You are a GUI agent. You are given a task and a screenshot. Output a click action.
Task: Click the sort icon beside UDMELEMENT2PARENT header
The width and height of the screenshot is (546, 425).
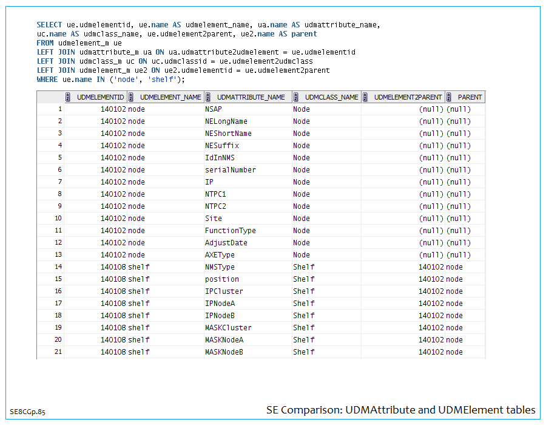366,97
